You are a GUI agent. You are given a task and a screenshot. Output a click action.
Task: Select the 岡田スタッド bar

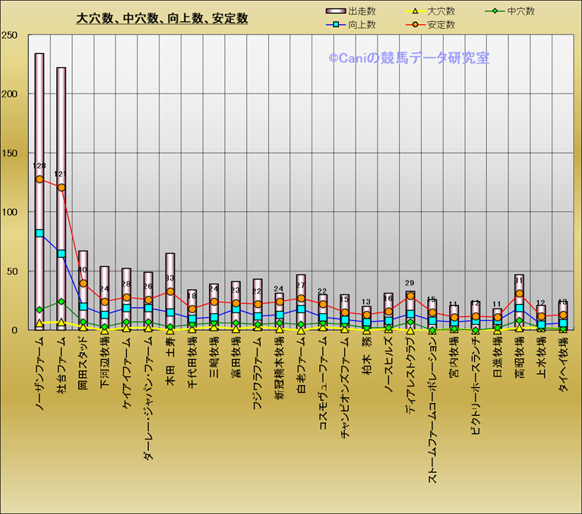[83, 266]
